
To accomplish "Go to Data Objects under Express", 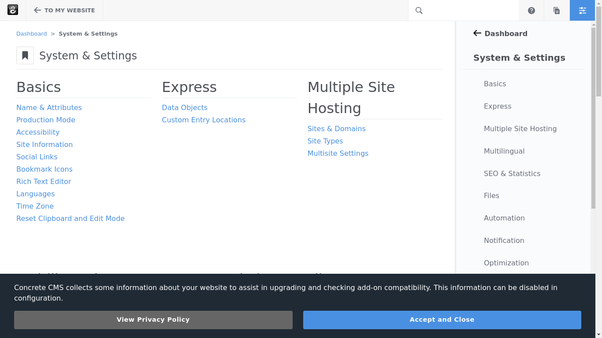I will pyautogui.click(x=184, y=107).
